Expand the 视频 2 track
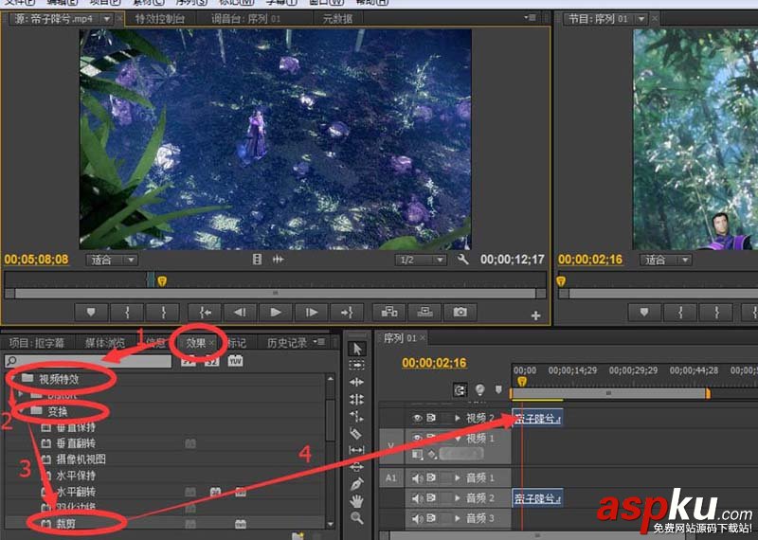Viewport: 758px width, 540px height. click(457, 418)
